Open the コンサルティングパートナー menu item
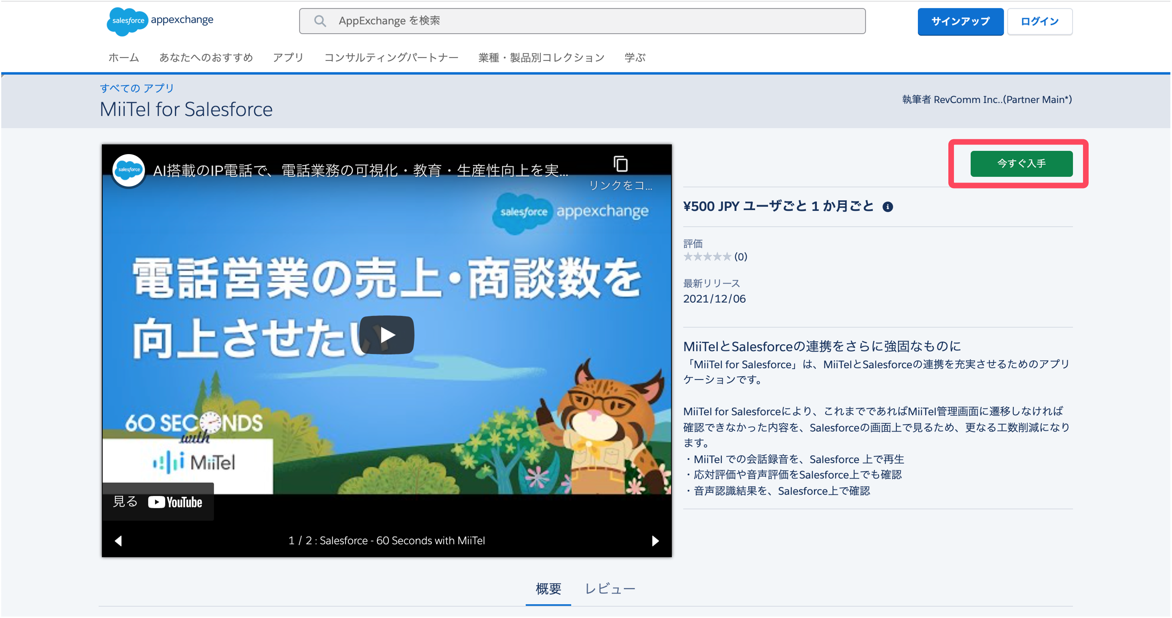This screenshot has height=618, width=1172. click(391, 58)
